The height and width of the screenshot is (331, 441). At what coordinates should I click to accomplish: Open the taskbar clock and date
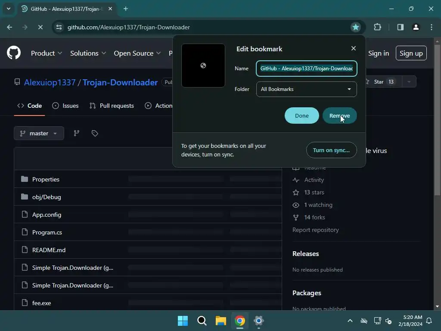[410, 321]
